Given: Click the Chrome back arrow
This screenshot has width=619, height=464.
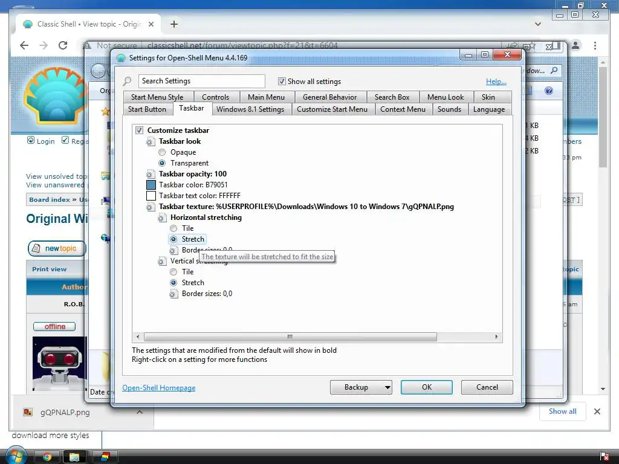Looking at the screenshot, I should click(24, 45).
